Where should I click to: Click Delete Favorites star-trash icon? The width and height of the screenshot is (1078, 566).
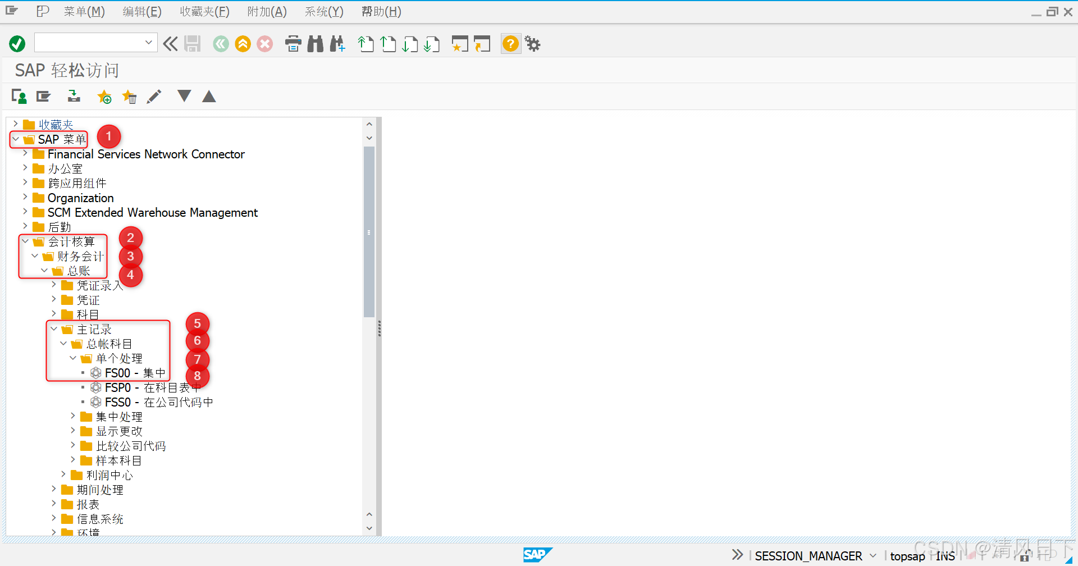coord(130,97)
